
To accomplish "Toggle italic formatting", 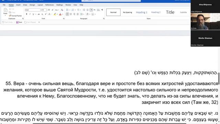I will [30, 14].
